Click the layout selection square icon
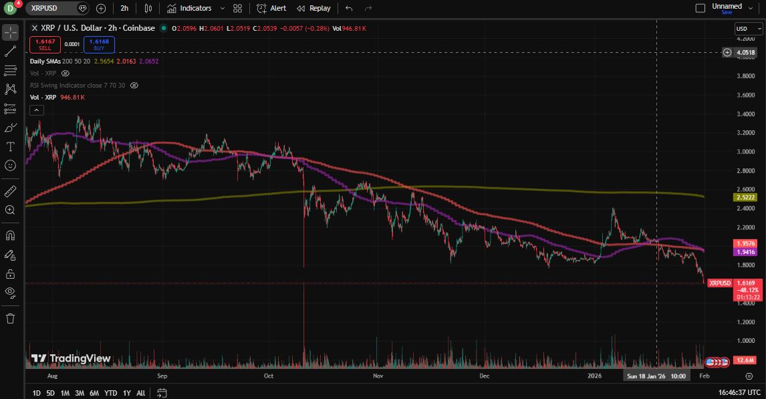The height and width of the screenshot is (399, 766). [x=700, y=8]
